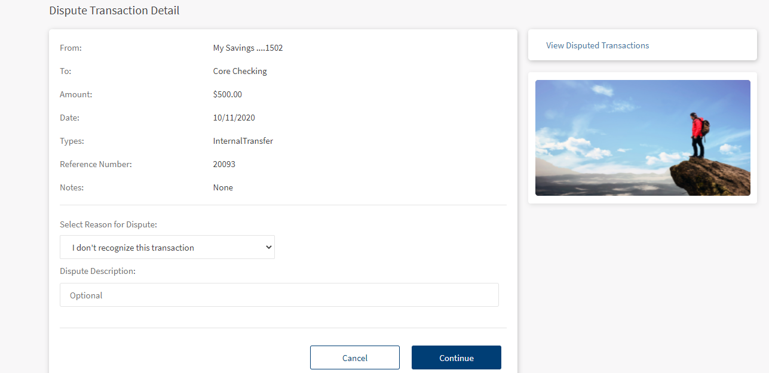The image size is (769, 373).
Task: Click the dropdown arrow beside 'I don't recognize this transaction'
Action: (x=268, y=247)
